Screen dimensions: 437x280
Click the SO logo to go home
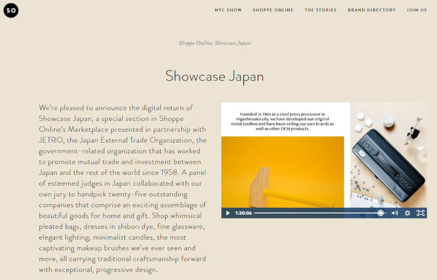click(x=11, y=10)
